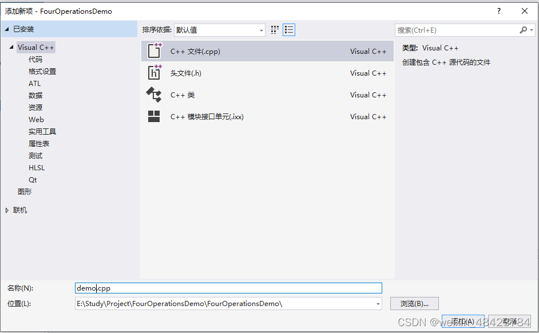539x333 pixels.
Task: Select 代码 category in tree
Action: pos(35,60)
